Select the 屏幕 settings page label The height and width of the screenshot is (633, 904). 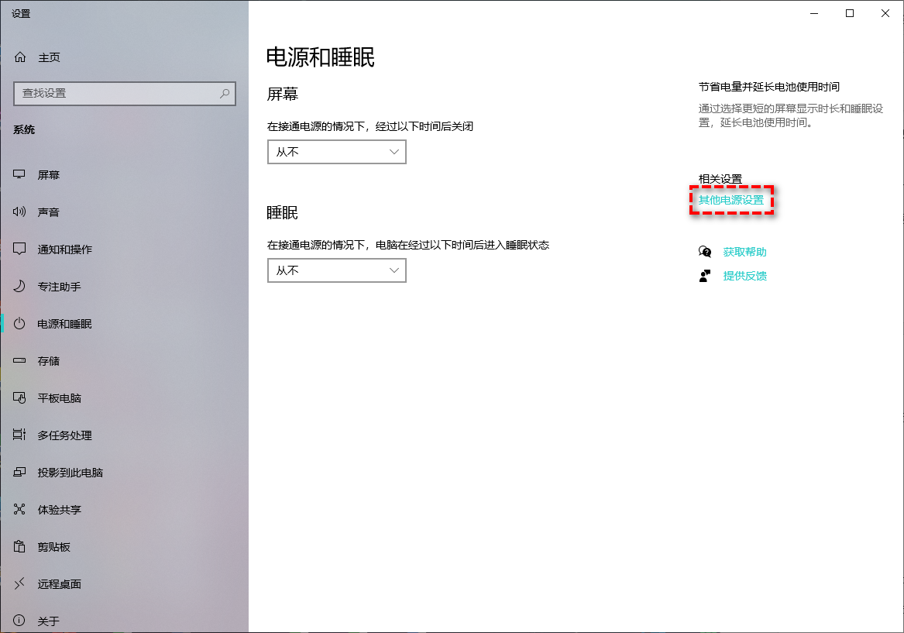tap(49, 174)
